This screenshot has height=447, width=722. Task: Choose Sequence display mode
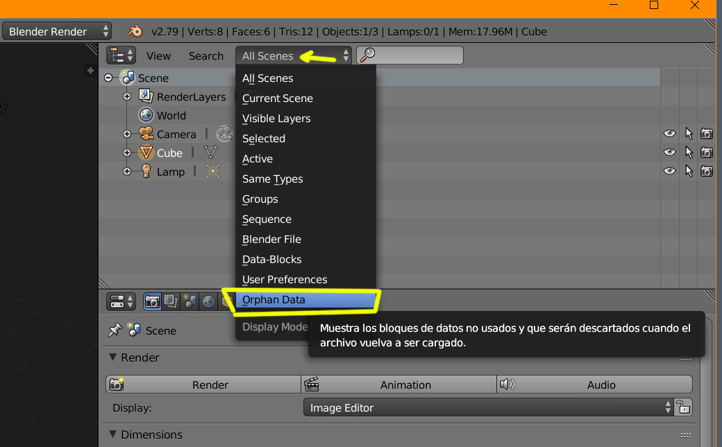tap(305, 219)
